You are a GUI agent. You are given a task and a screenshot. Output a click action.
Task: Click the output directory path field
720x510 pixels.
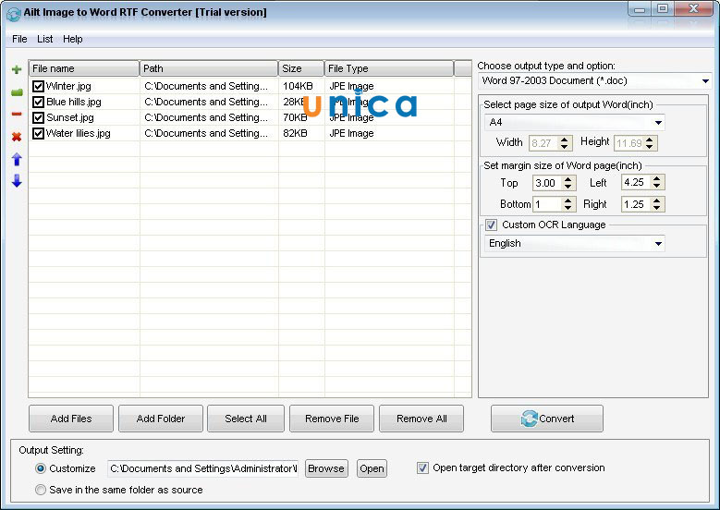[x=203, y=468]
